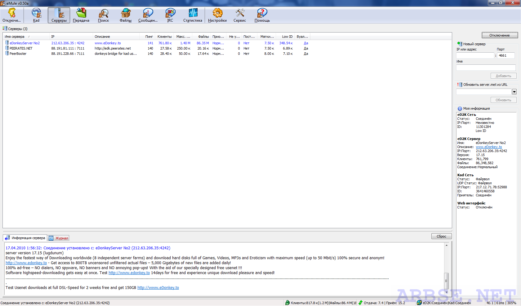Click the Отключение button

pos(500,35)
